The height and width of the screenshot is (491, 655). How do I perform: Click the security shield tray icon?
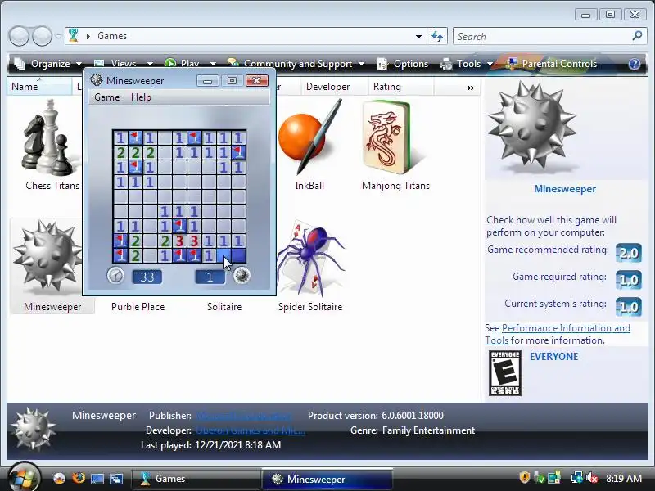[525, 477]
